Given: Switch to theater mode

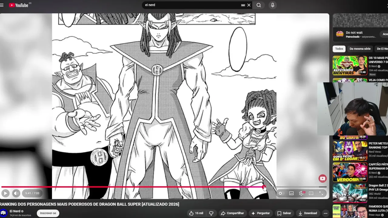Looking at the screenshot, I should [311, 193].
